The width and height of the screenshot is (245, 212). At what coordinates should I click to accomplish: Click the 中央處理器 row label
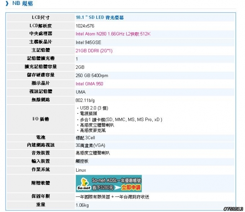tap(41, 33)
